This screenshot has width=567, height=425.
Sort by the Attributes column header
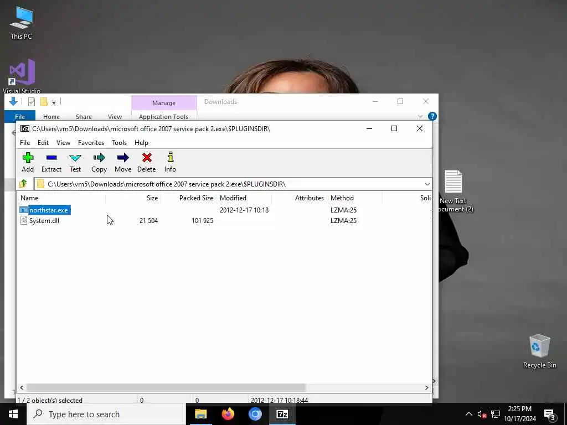click(309, 198)
